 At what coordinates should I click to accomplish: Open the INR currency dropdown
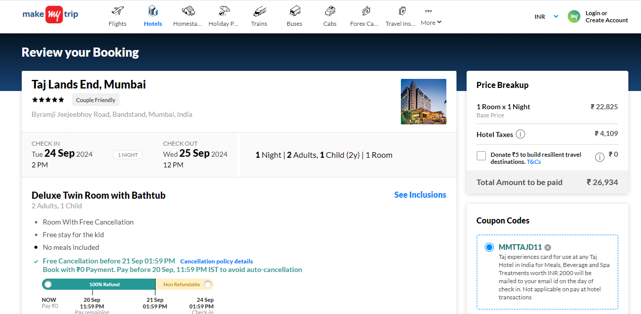click(546, 17)
